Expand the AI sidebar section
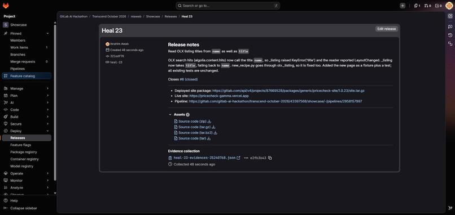The height and width of the screenshot is (215, 455). [x=47, y=103]
